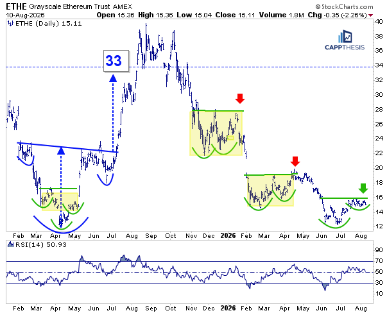This screenshot has height=313, width=387.
Task: Click the Open 15.36 value
Action: pyautogui.click(x=116, y=15)
